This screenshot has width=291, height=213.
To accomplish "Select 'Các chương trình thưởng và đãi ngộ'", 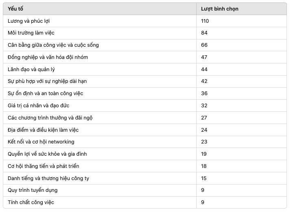I will [50, 118].
